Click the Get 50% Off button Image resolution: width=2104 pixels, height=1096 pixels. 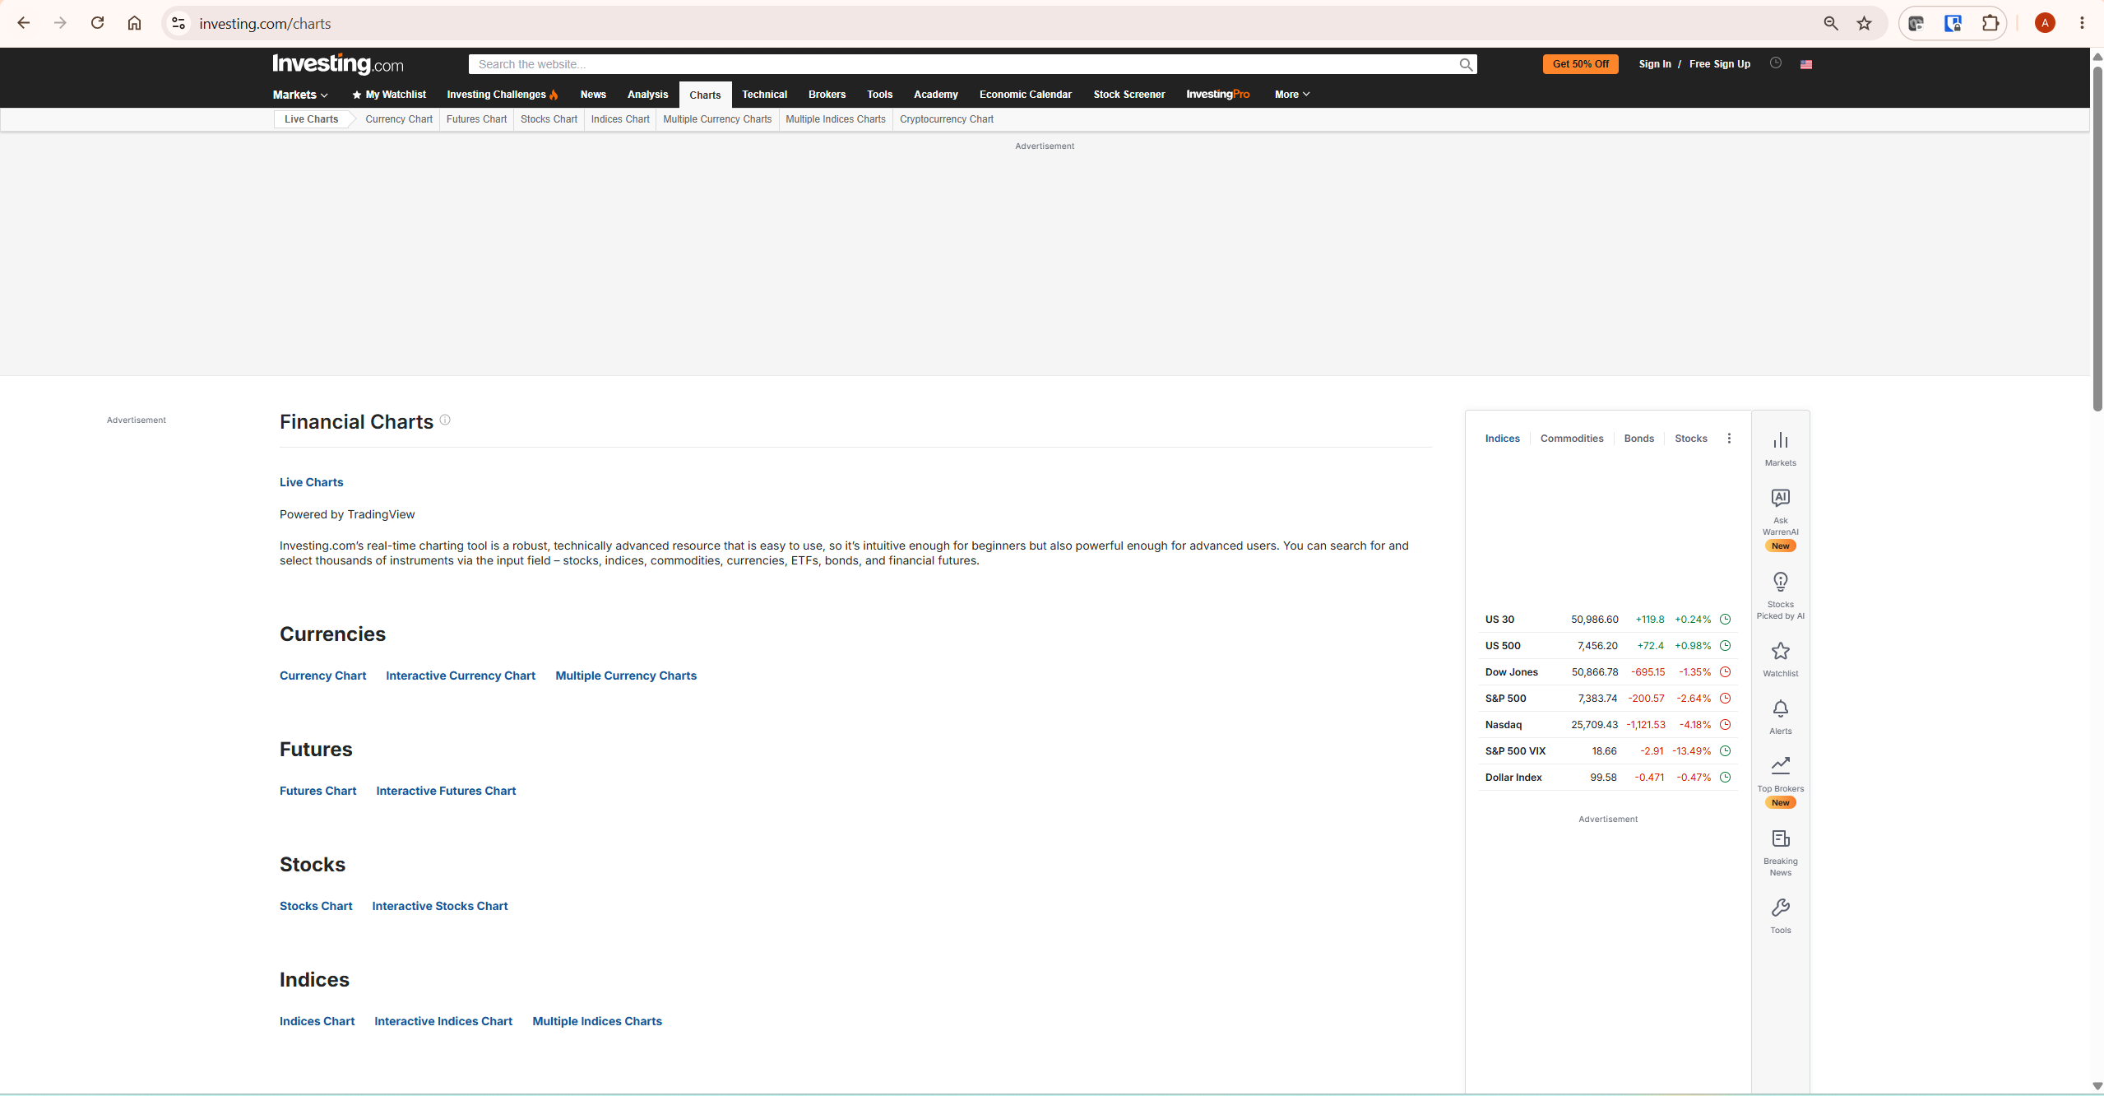coord(1580,64)
